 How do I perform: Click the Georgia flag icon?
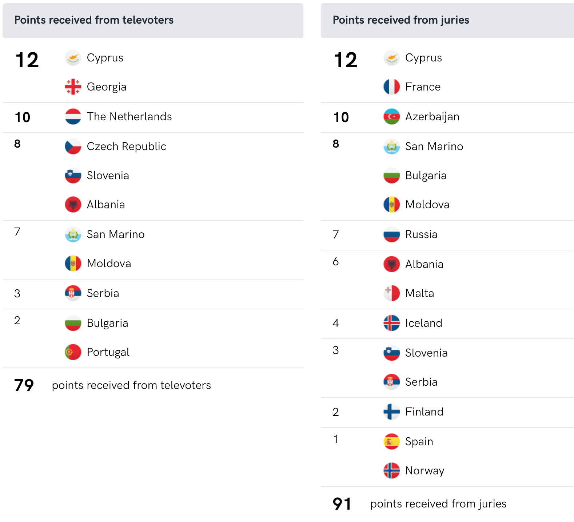tap(73, 87)
